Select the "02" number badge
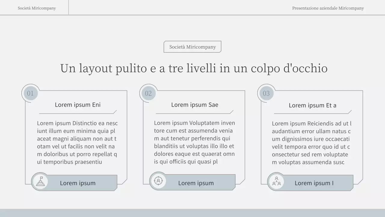385x217 pixels. (148, 93)
